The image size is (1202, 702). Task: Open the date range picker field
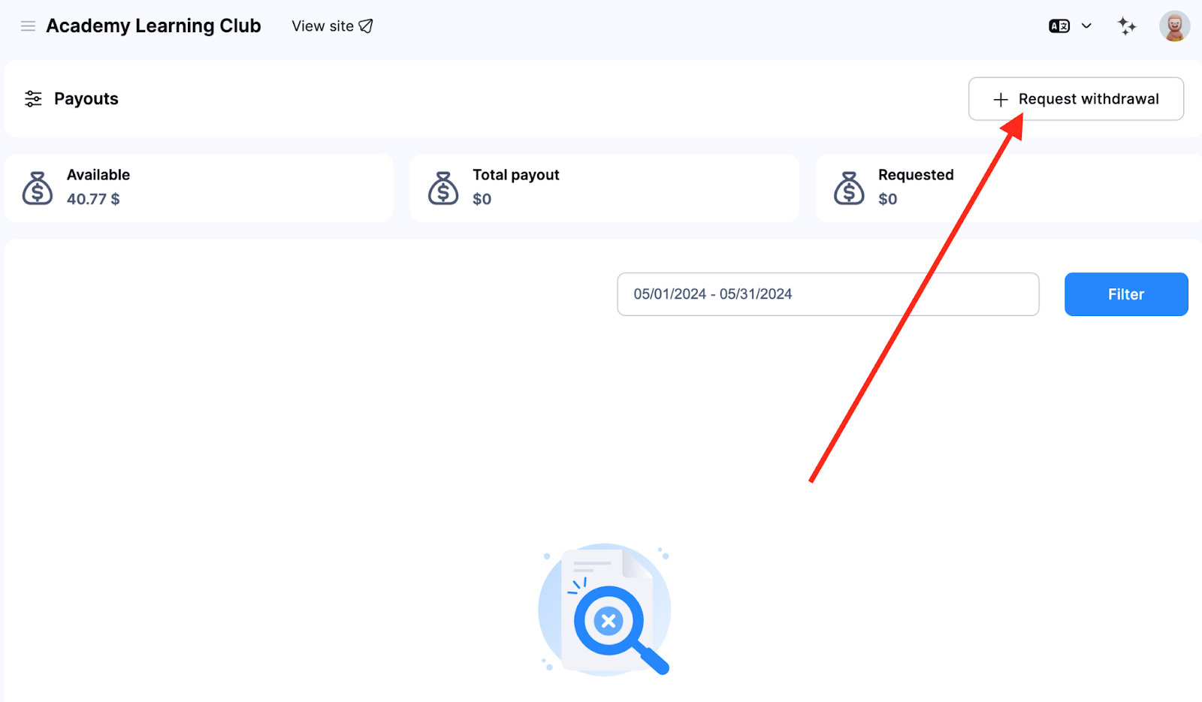[827, 294]
